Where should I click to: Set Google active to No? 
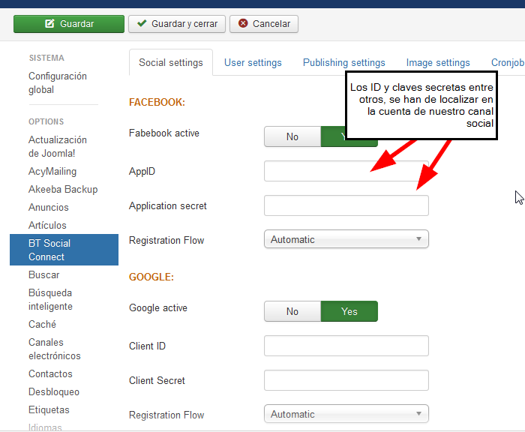(292, 311)
